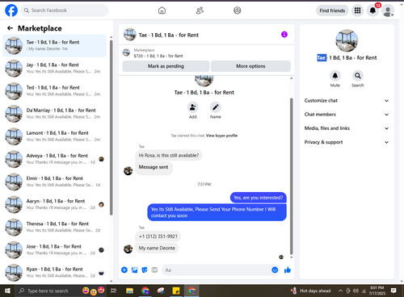Show hidden system tray icons chevron

click(x=340, y=291)
